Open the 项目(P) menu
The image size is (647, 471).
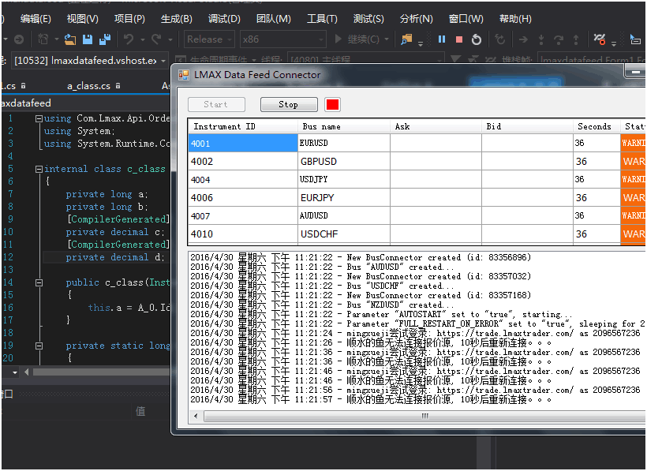129,19
